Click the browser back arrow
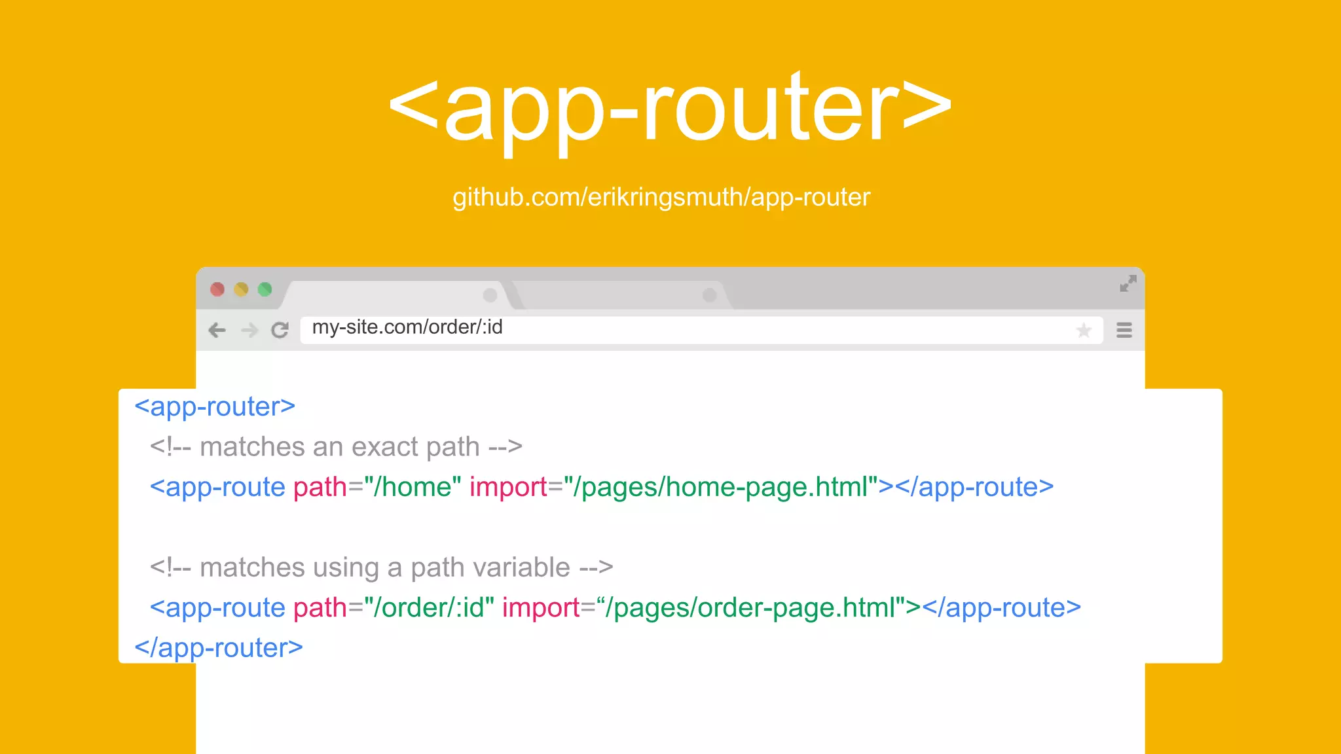Image resolution: width=1341 pixels, height=754 pixels. pos(217,331)
